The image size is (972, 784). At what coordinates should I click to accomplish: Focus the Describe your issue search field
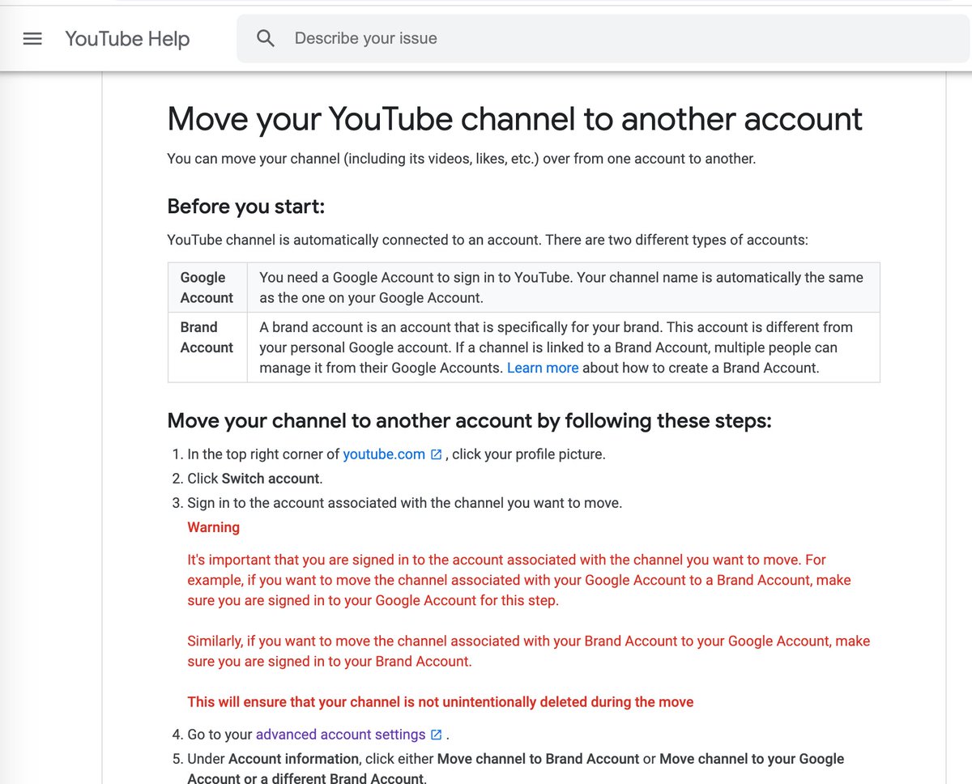click(603, 38)
